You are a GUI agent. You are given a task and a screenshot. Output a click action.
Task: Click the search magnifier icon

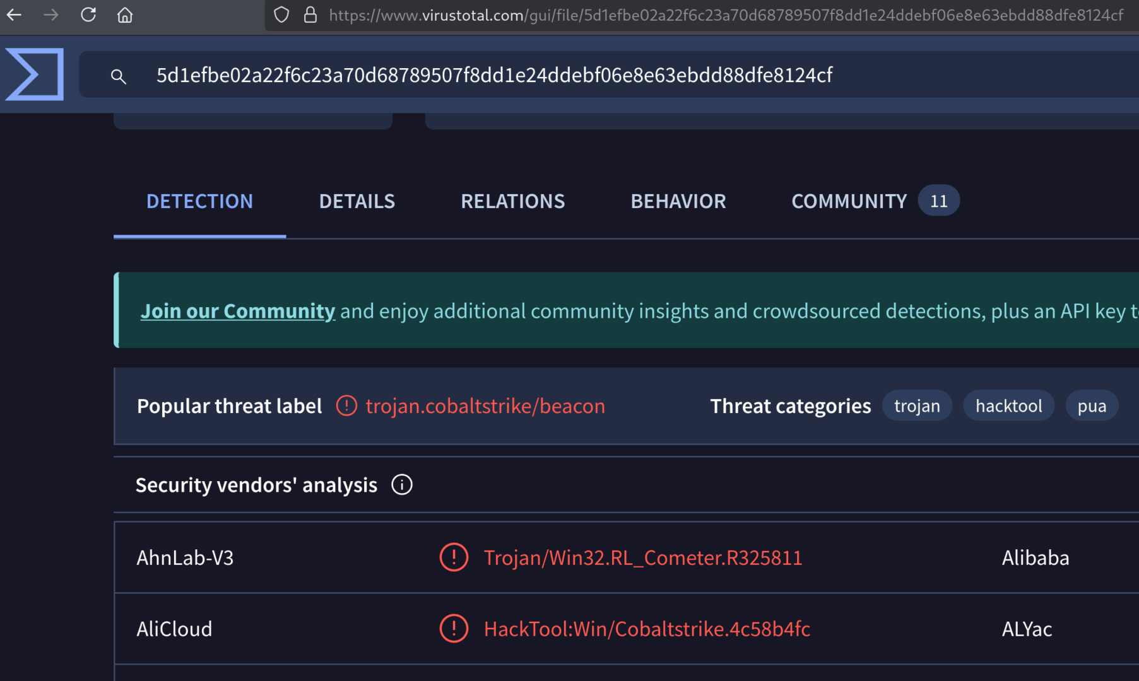(118, 76)
